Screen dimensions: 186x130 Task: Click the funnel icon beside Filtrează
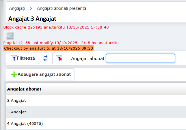[14, 58]
